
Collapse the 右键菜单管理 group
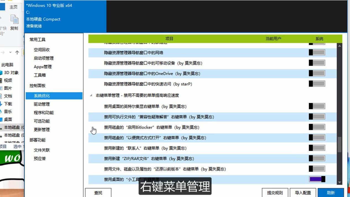pyautogui.click(x=91, y=95)
